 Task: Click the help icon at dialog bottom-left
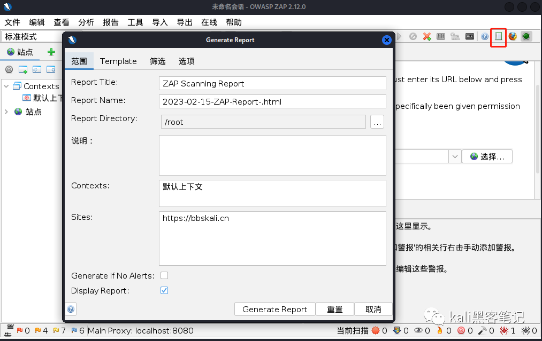pyautogui.click(x=71, y=309)
